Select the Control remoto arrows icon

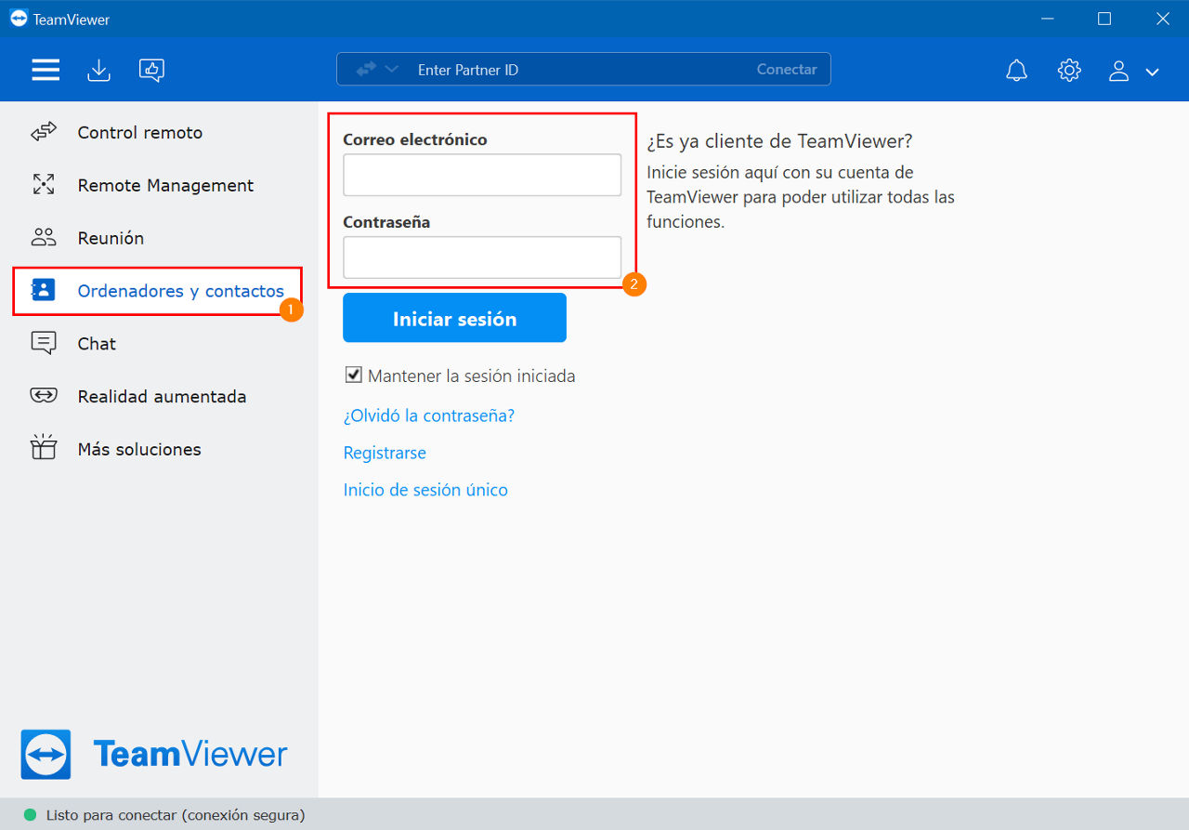click(44, 132)
